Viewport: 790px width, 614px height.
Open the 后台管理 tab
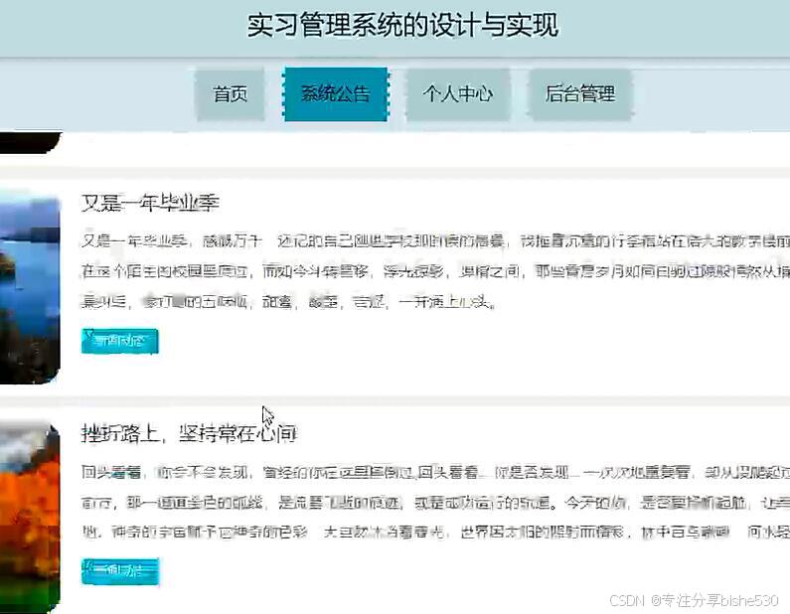(580, 94)
